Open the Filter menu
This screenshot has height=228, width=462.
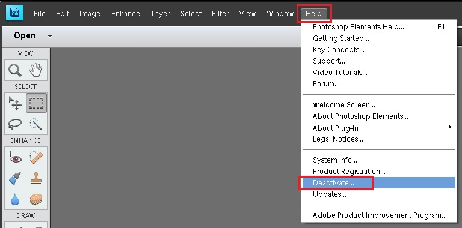220,14
